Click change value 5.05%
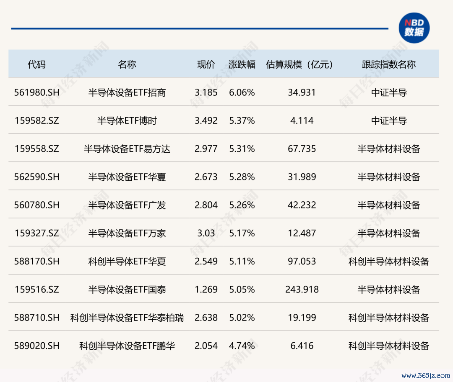Screen dimensions: 453x382 [242, 289]
